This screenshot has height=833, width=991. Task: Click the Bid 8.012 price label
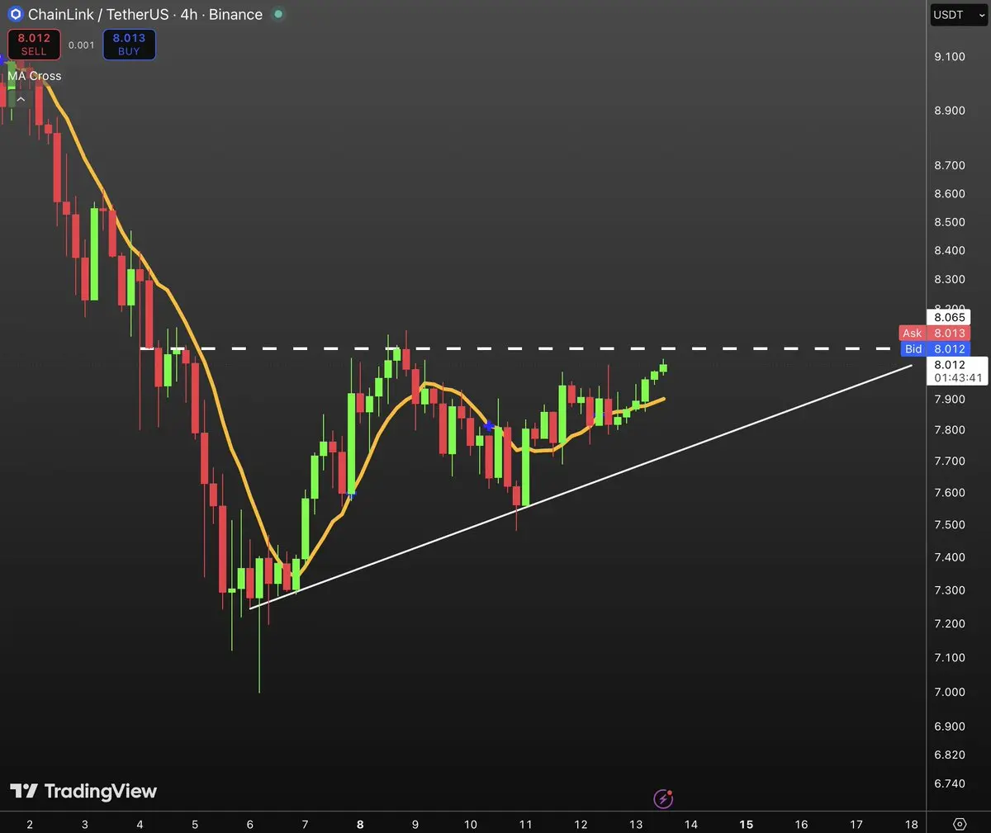click(936, 349)
